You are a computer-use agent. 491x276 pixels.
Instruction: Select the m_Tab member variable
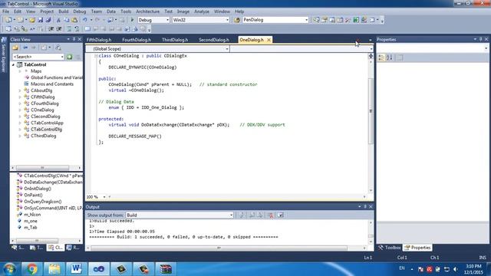31,228
